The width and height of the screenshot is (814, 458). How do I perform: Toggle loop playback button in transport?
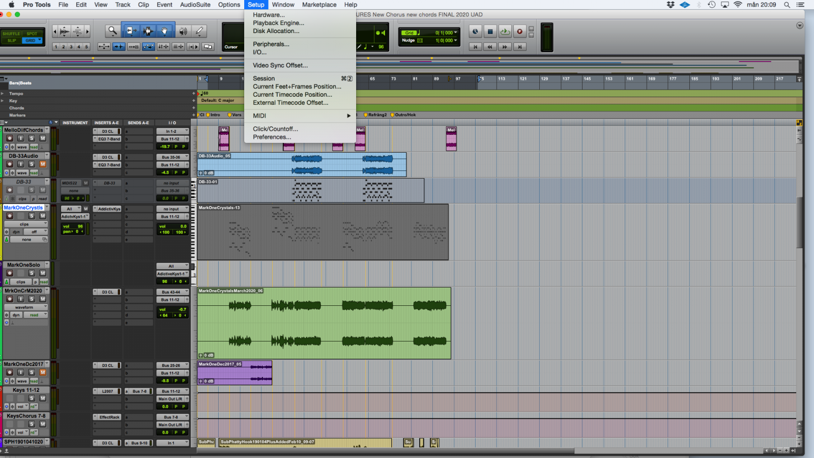pos(505,32)
